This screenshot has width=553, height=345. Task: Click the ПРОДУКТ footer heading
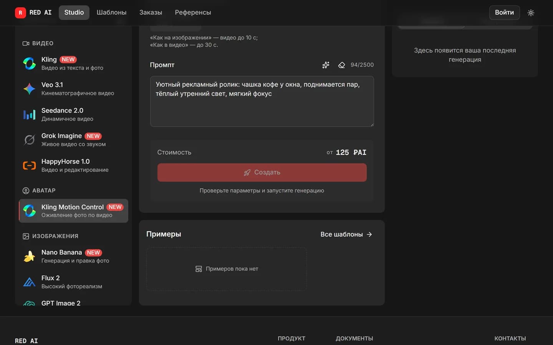click(x=291, y=338)
